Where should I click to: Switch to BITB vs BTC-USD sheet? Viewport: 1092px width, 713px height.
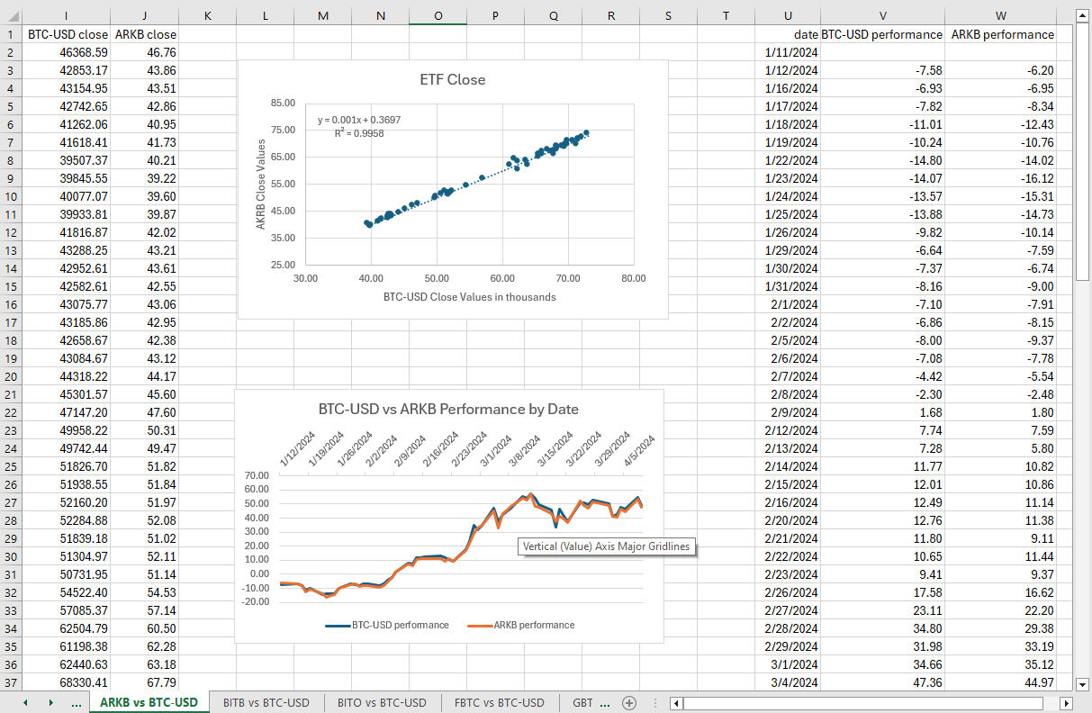point(266,703)
